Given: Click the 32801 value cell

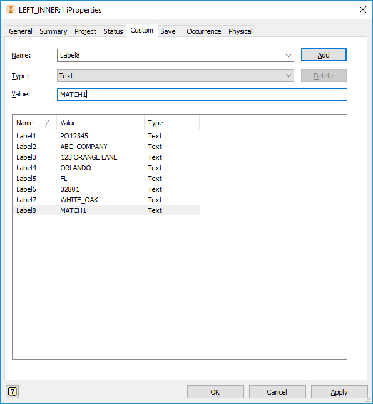Looking at the screenshot, I should (x=69, y=189).
